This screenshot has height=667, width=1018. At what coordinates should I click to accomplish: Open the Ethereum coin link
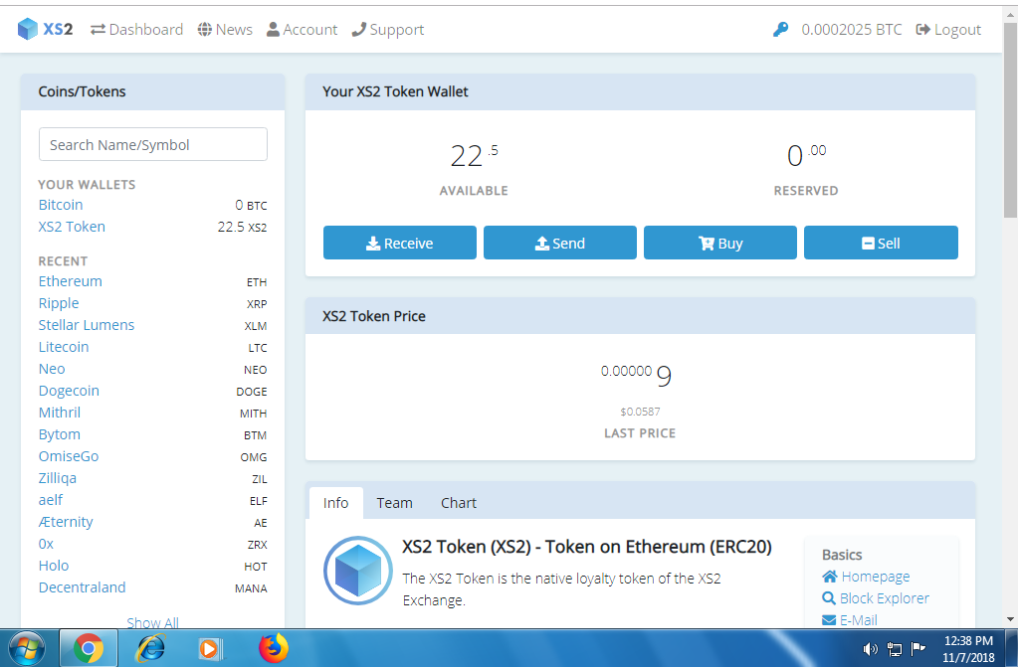[71, 281]
